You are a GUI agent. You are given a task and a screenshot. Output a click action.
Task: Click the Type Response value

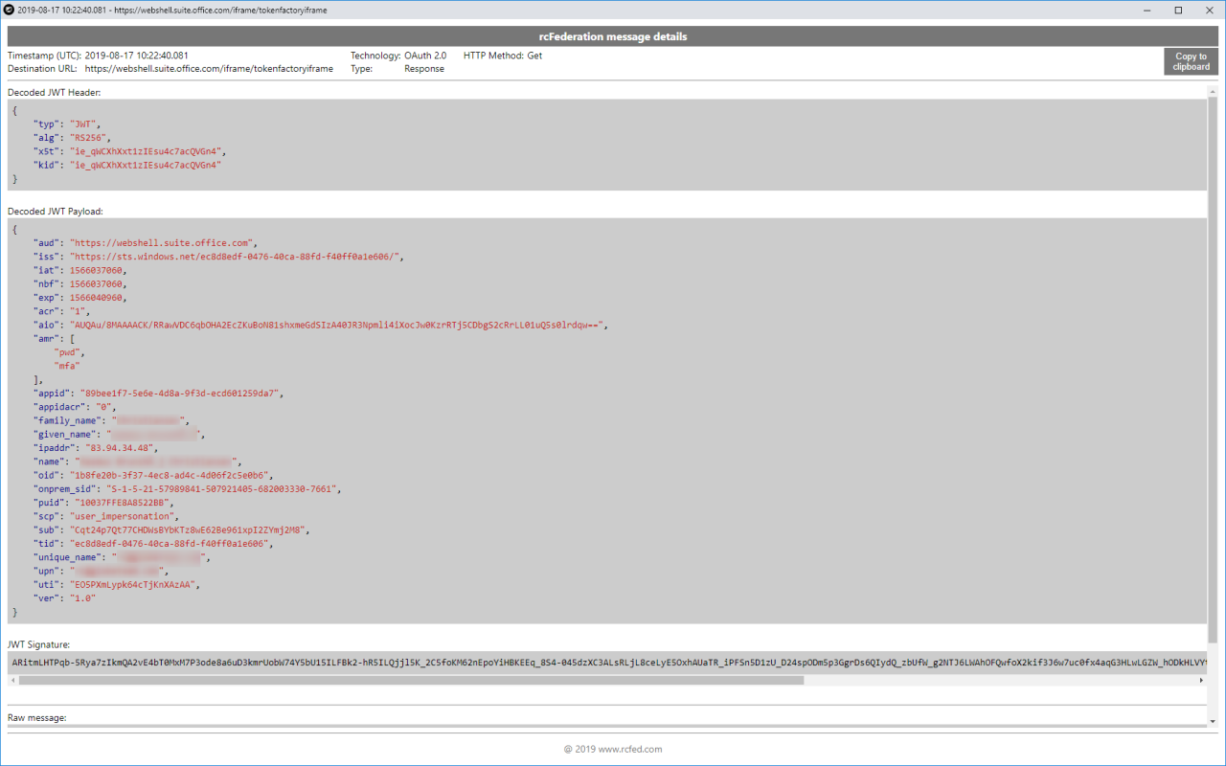coord(424,69)
